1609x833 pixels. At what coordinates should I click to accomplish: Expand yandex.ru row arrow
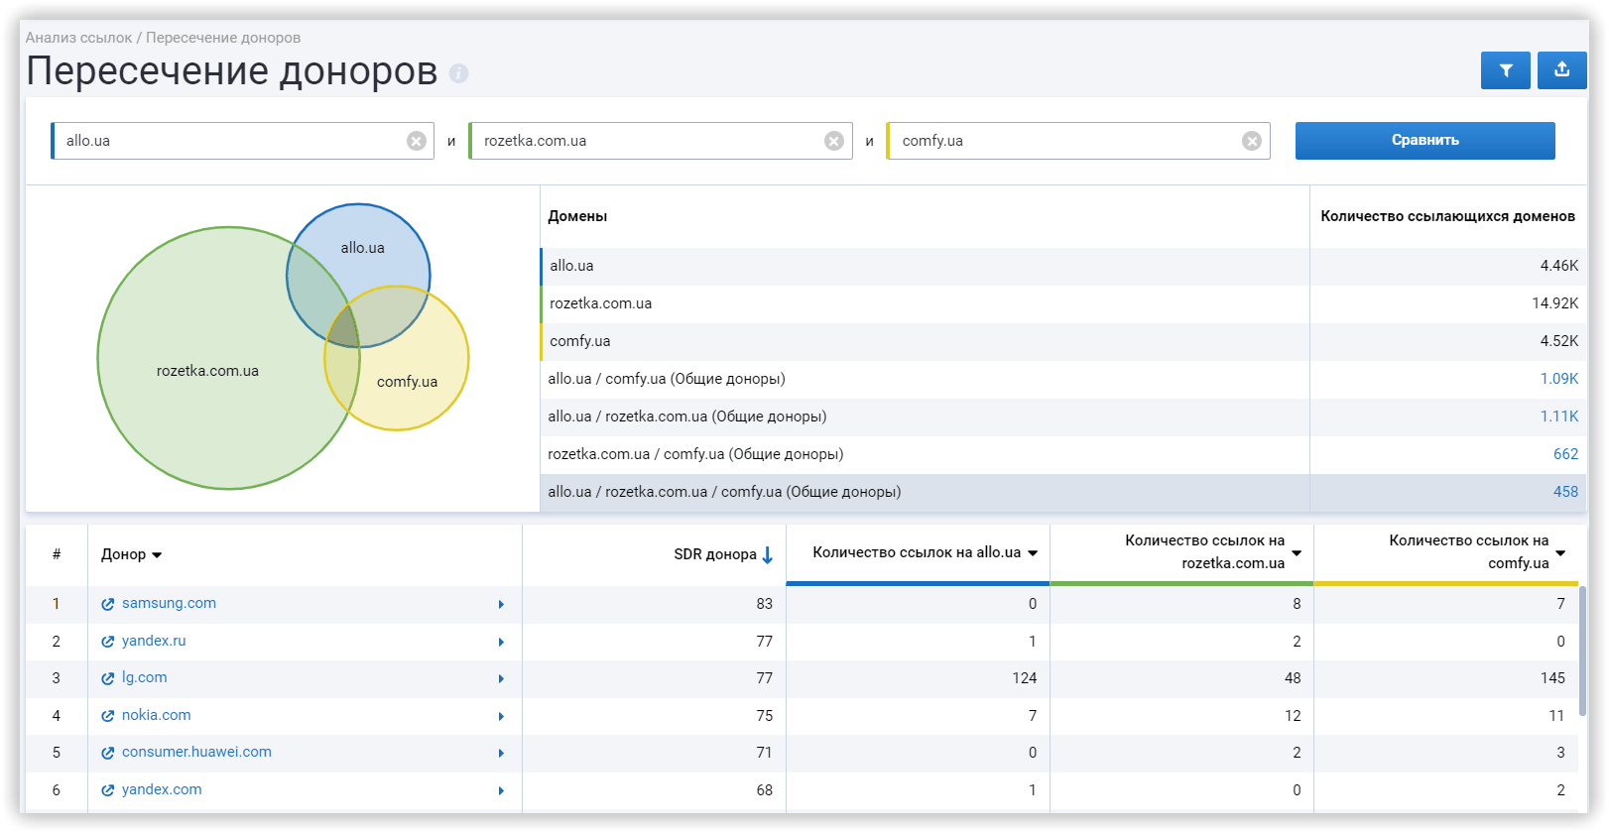pos(501,642)
